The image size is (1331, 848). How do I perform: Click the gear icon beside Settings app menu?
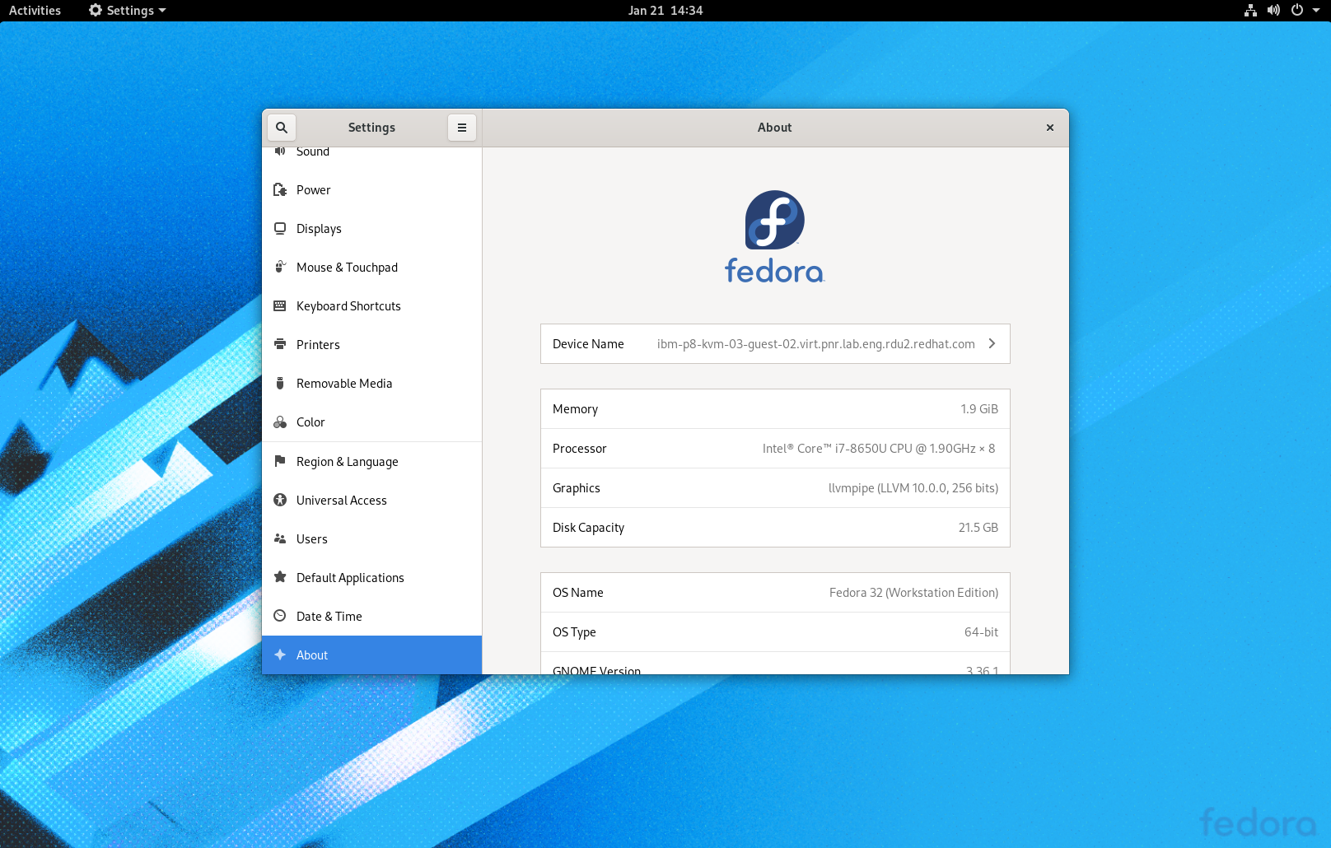click(96, 11)
